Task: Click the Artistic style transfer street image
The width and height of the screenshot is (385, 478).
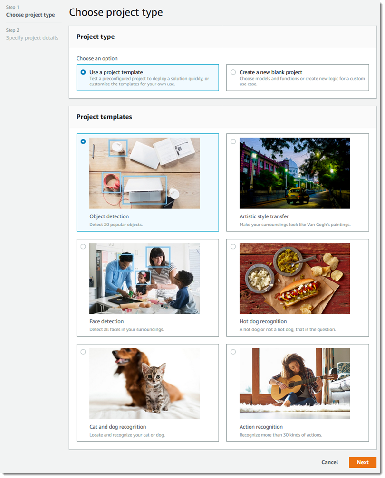Action: click(x=295, y=173)
